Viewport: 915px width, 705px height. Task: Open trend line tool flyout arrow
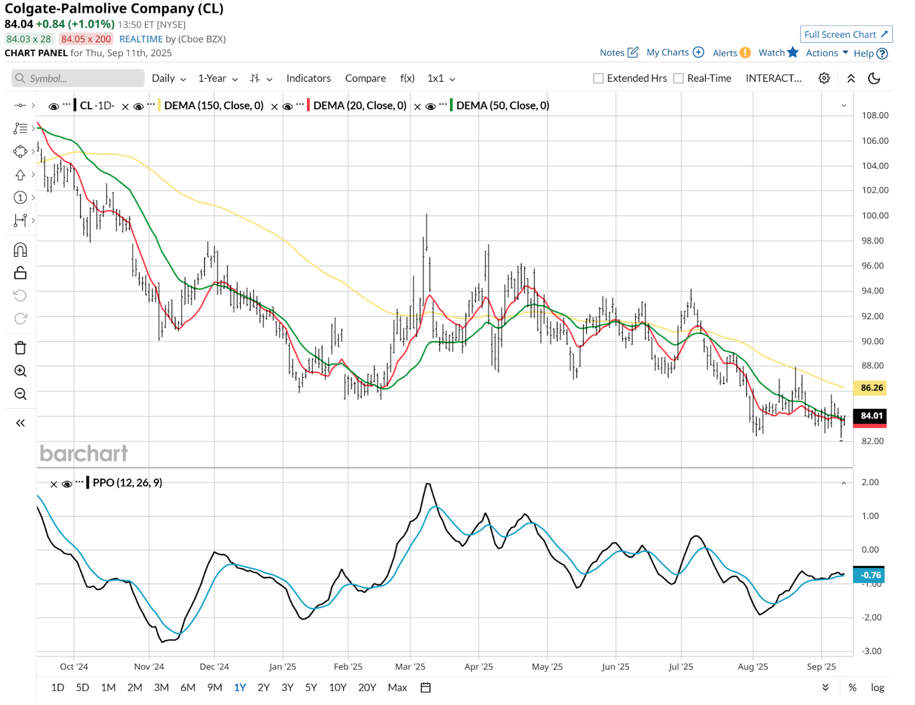pos(33,105)
